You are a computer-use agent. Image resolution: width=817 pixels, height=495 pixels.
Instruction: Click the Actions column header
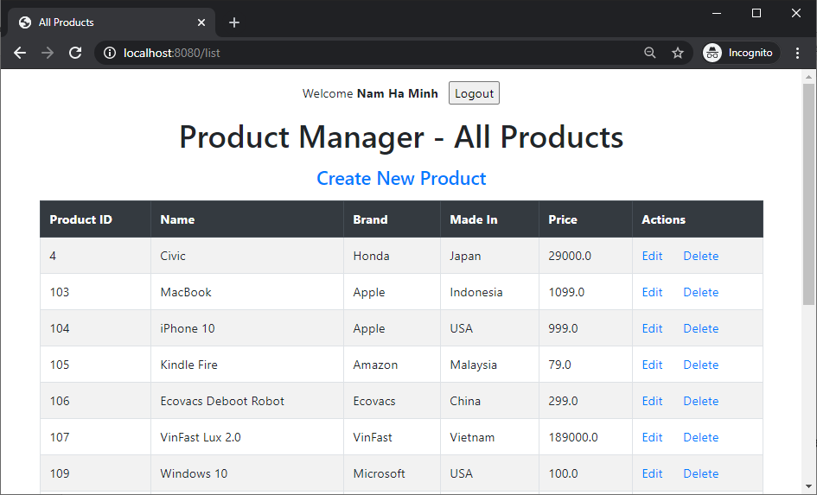698,219
